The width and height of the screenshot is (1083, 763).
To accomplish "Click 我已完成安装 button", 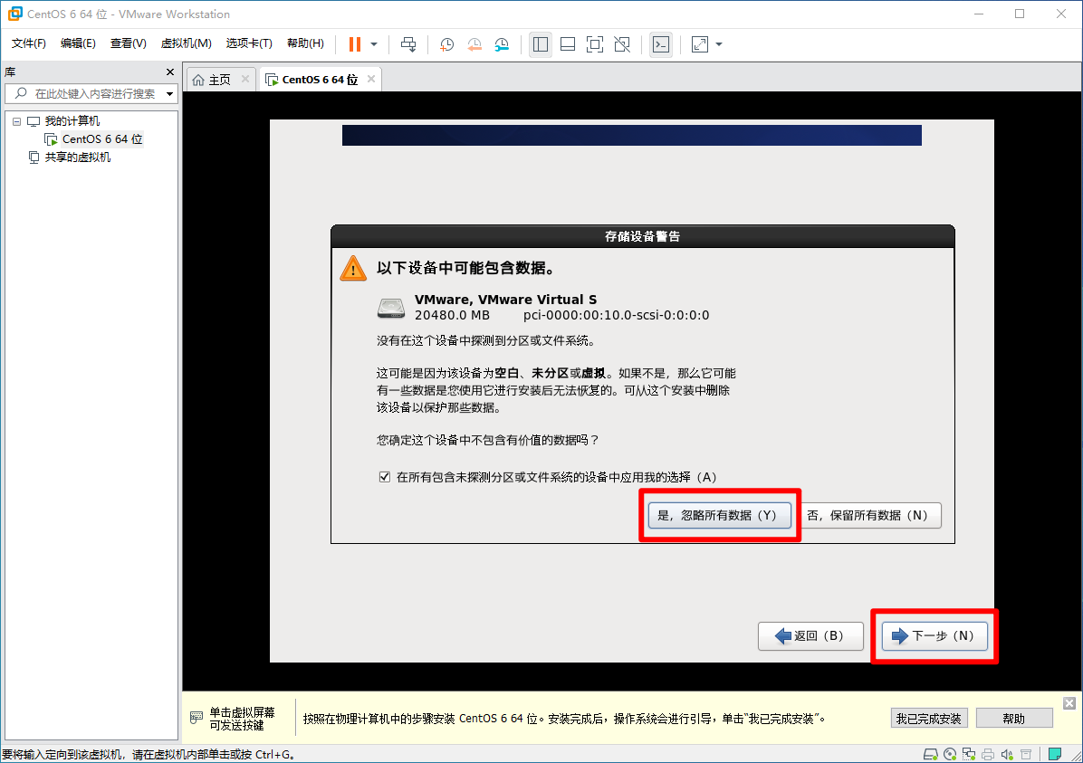I will (x=928, y=718).
